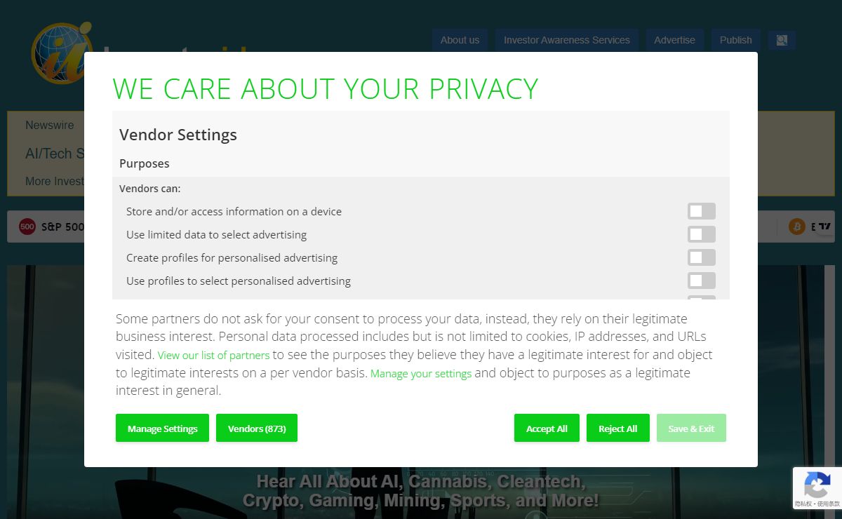Switch on Use profiles to select personalised advertising
This screenshot has height=519, width=842.
click(x=702, y=281)
